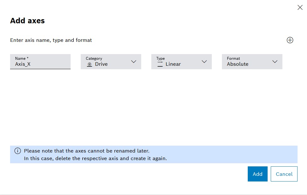This screenshot has width=307, height=195.
Task: Close the Add axes dialog with the X
Action: point(300,8)
